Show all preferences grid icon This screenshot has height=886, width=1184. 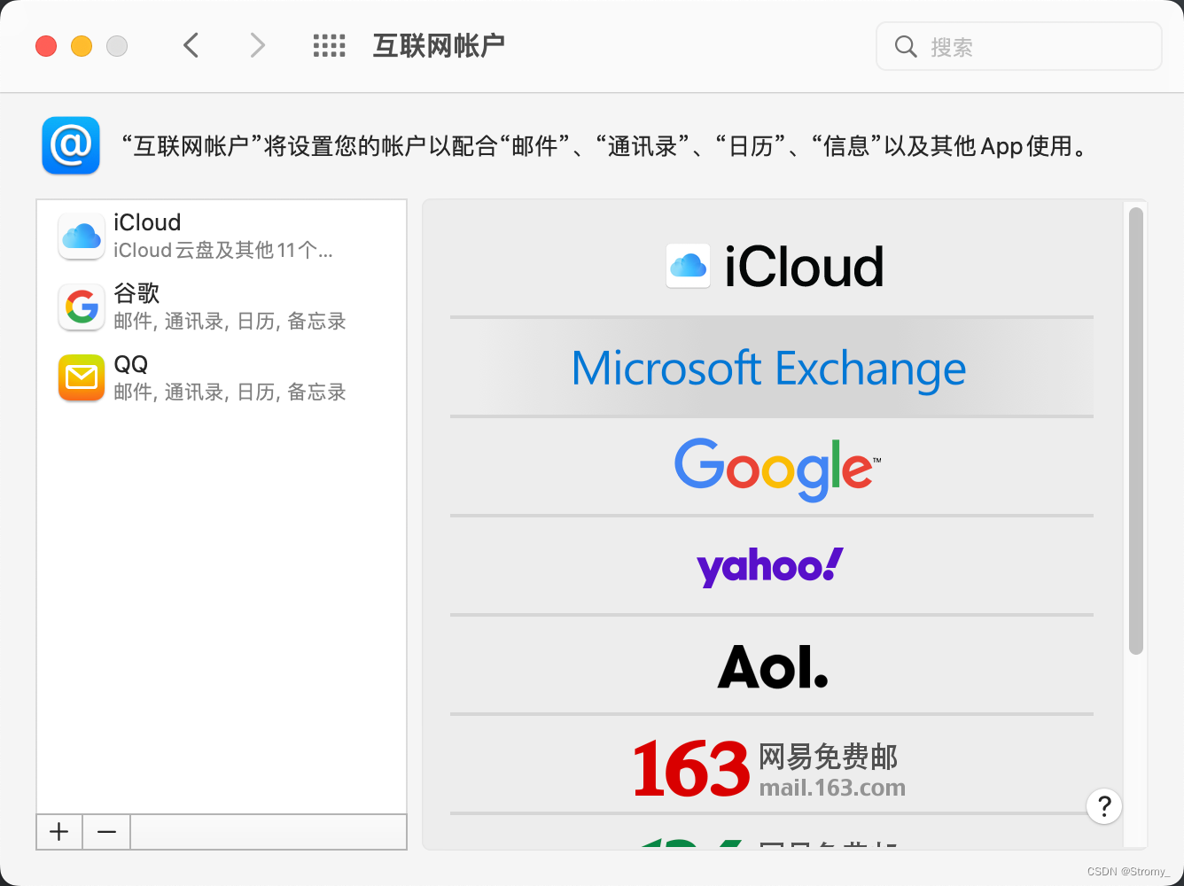point(330,46)
